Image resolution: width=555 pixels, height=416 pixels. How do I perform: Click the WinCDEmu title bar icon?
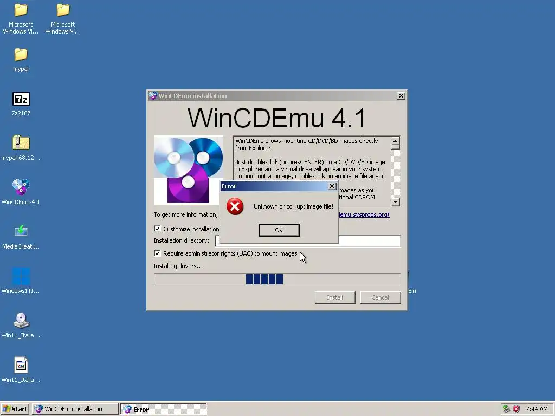pos(152,95)
